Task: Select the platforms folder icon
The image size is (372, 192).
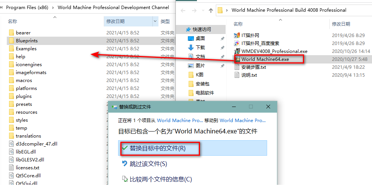Action: point(11,88)
